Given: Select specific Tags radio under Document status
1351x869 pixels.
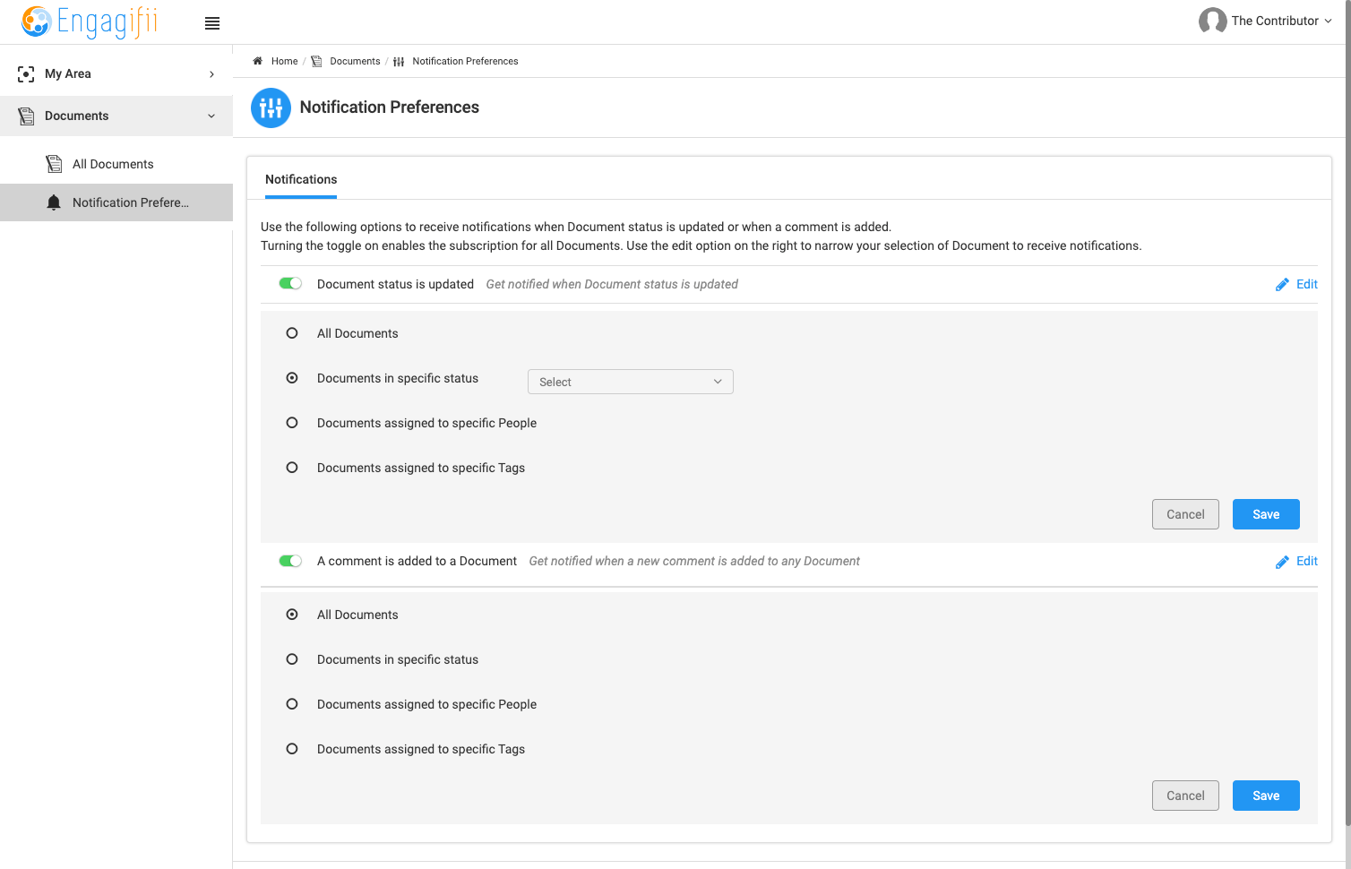Looking at the screenshot, I should (x=292, y=468).
